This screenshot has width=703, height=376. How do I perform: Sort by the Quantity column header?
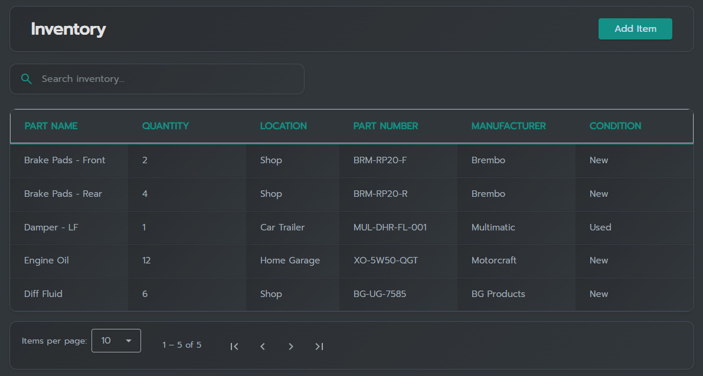tap(165, 126)
